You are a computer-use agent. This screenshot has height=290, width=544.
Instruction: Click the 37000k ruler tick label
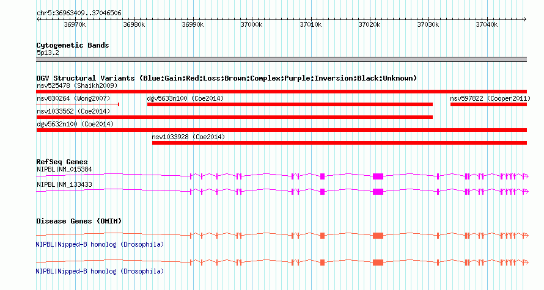251,24
